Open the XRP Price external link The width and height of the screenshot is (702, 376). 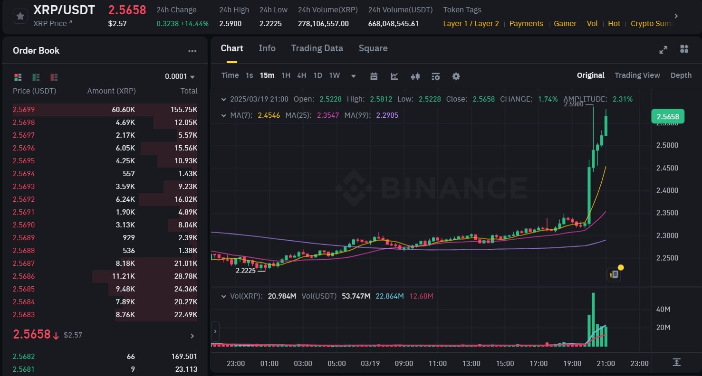click(53, 23)
